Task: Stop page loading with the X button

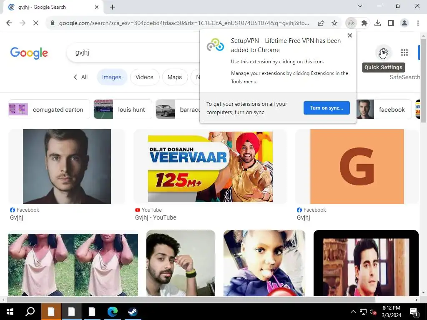Action: point(36,23)
